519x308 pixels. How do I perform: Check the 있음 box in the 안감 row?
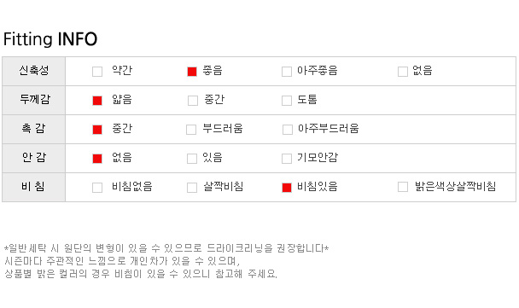192,159
